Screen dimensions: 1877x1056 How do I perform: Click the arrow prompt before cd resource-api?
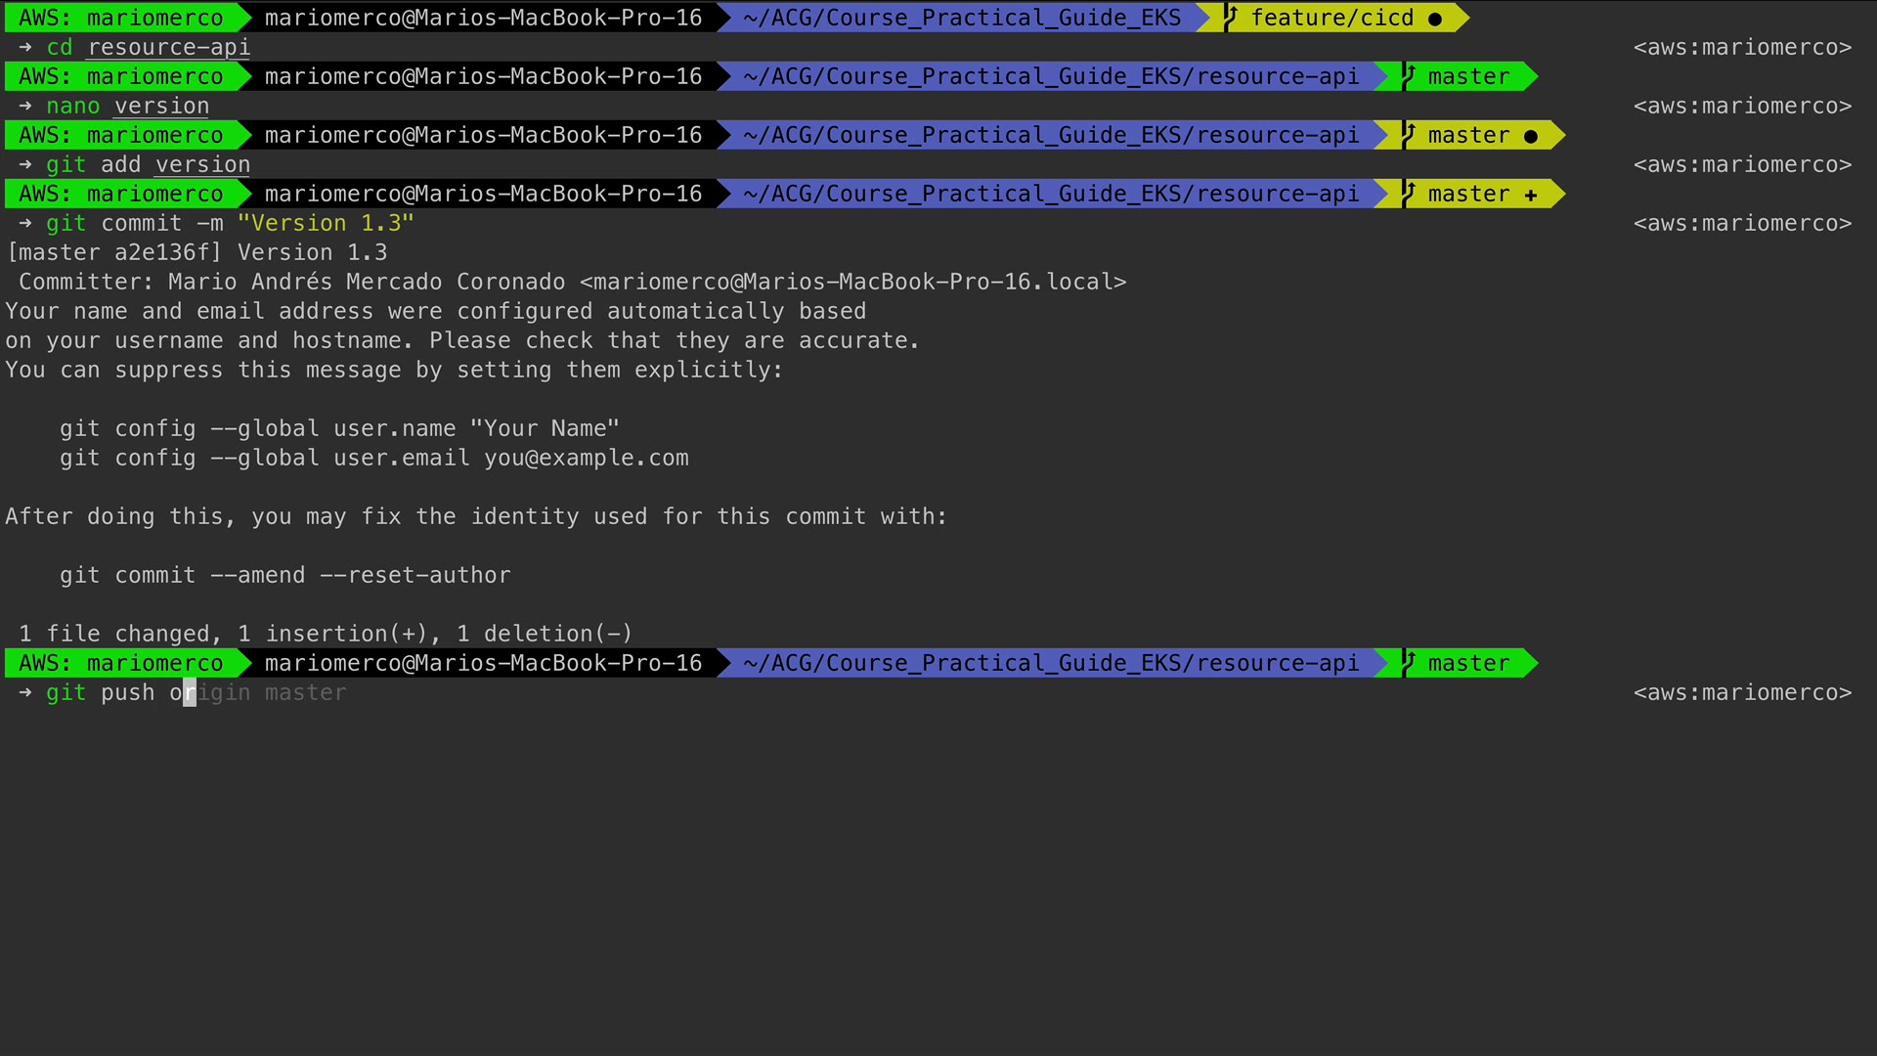click(x=25, y=47)
